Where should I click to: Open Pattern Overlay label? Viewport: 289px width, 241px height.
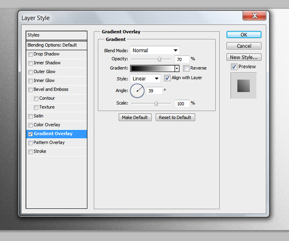(x=49, y=143)
